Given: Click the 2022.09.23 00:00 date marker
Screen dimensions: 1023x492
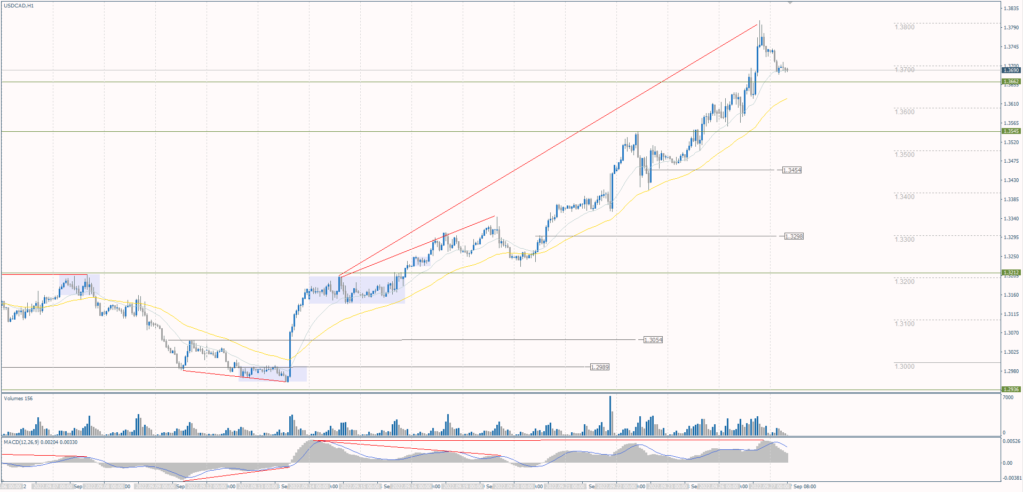Looking at the screenshot, I should coord(668,487).
